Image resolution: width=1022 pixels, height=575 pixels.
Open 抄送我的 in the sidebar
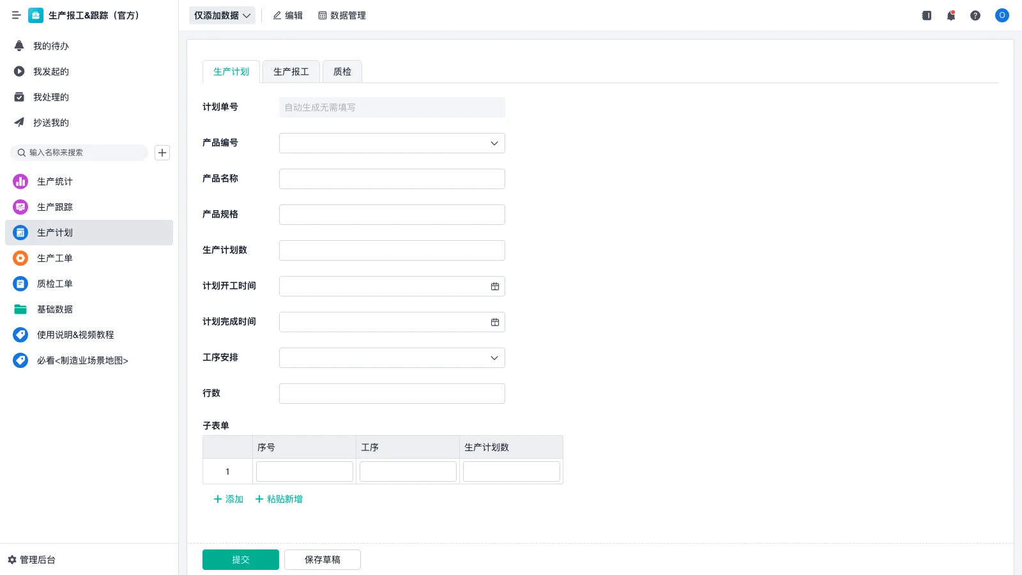[x=51, y=122]
